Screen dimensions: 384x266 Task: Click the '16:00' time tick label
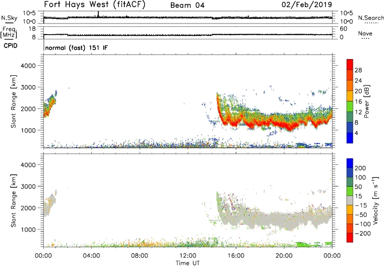coord(236,256)
